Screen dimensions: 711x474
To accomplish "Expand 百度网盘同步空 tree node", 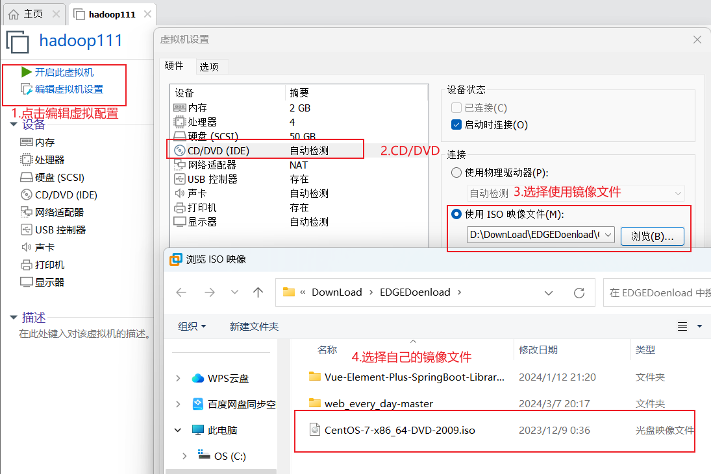I will [178, 404].
